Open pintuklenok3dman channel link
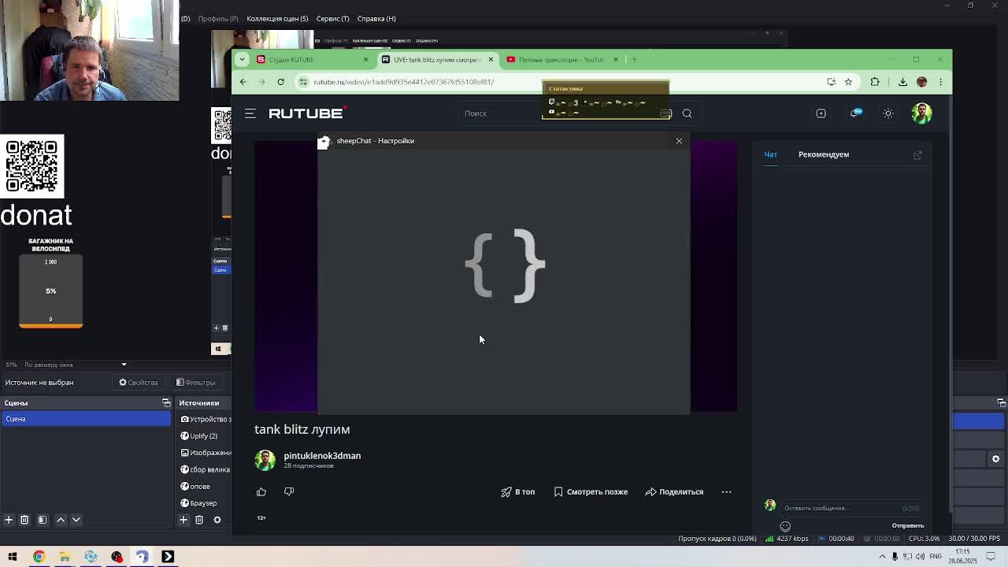Viewport: 1008px width, 567px height. pyautogui.click(x=322, y=456)
